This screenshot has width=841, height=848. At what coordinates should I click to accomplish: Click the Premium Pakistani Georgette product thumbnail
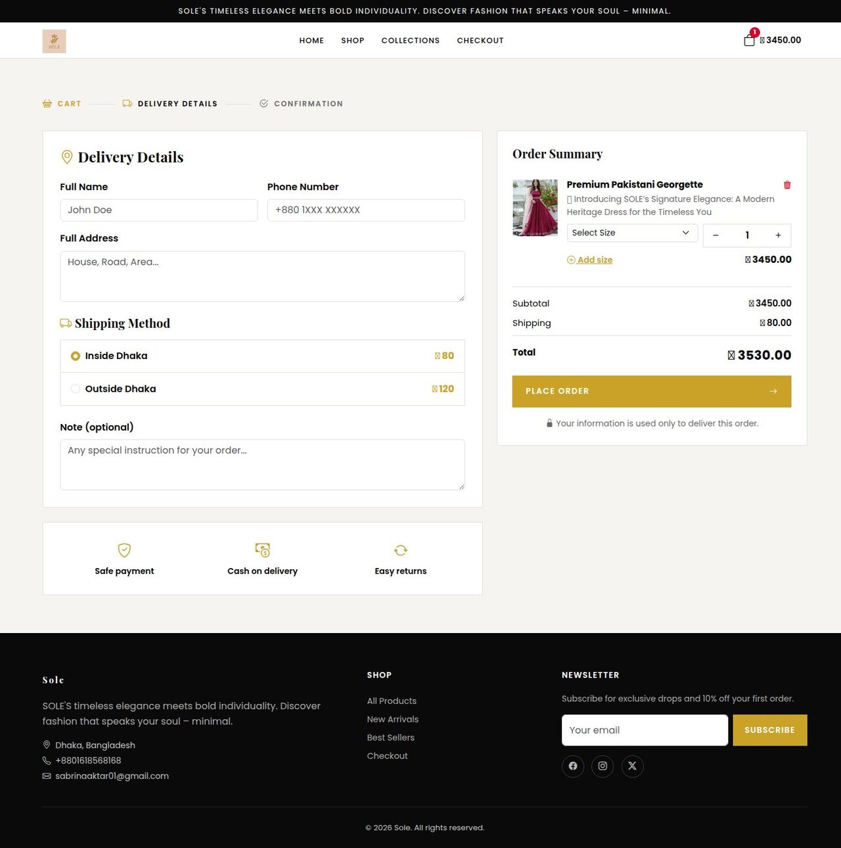[535, 208]
